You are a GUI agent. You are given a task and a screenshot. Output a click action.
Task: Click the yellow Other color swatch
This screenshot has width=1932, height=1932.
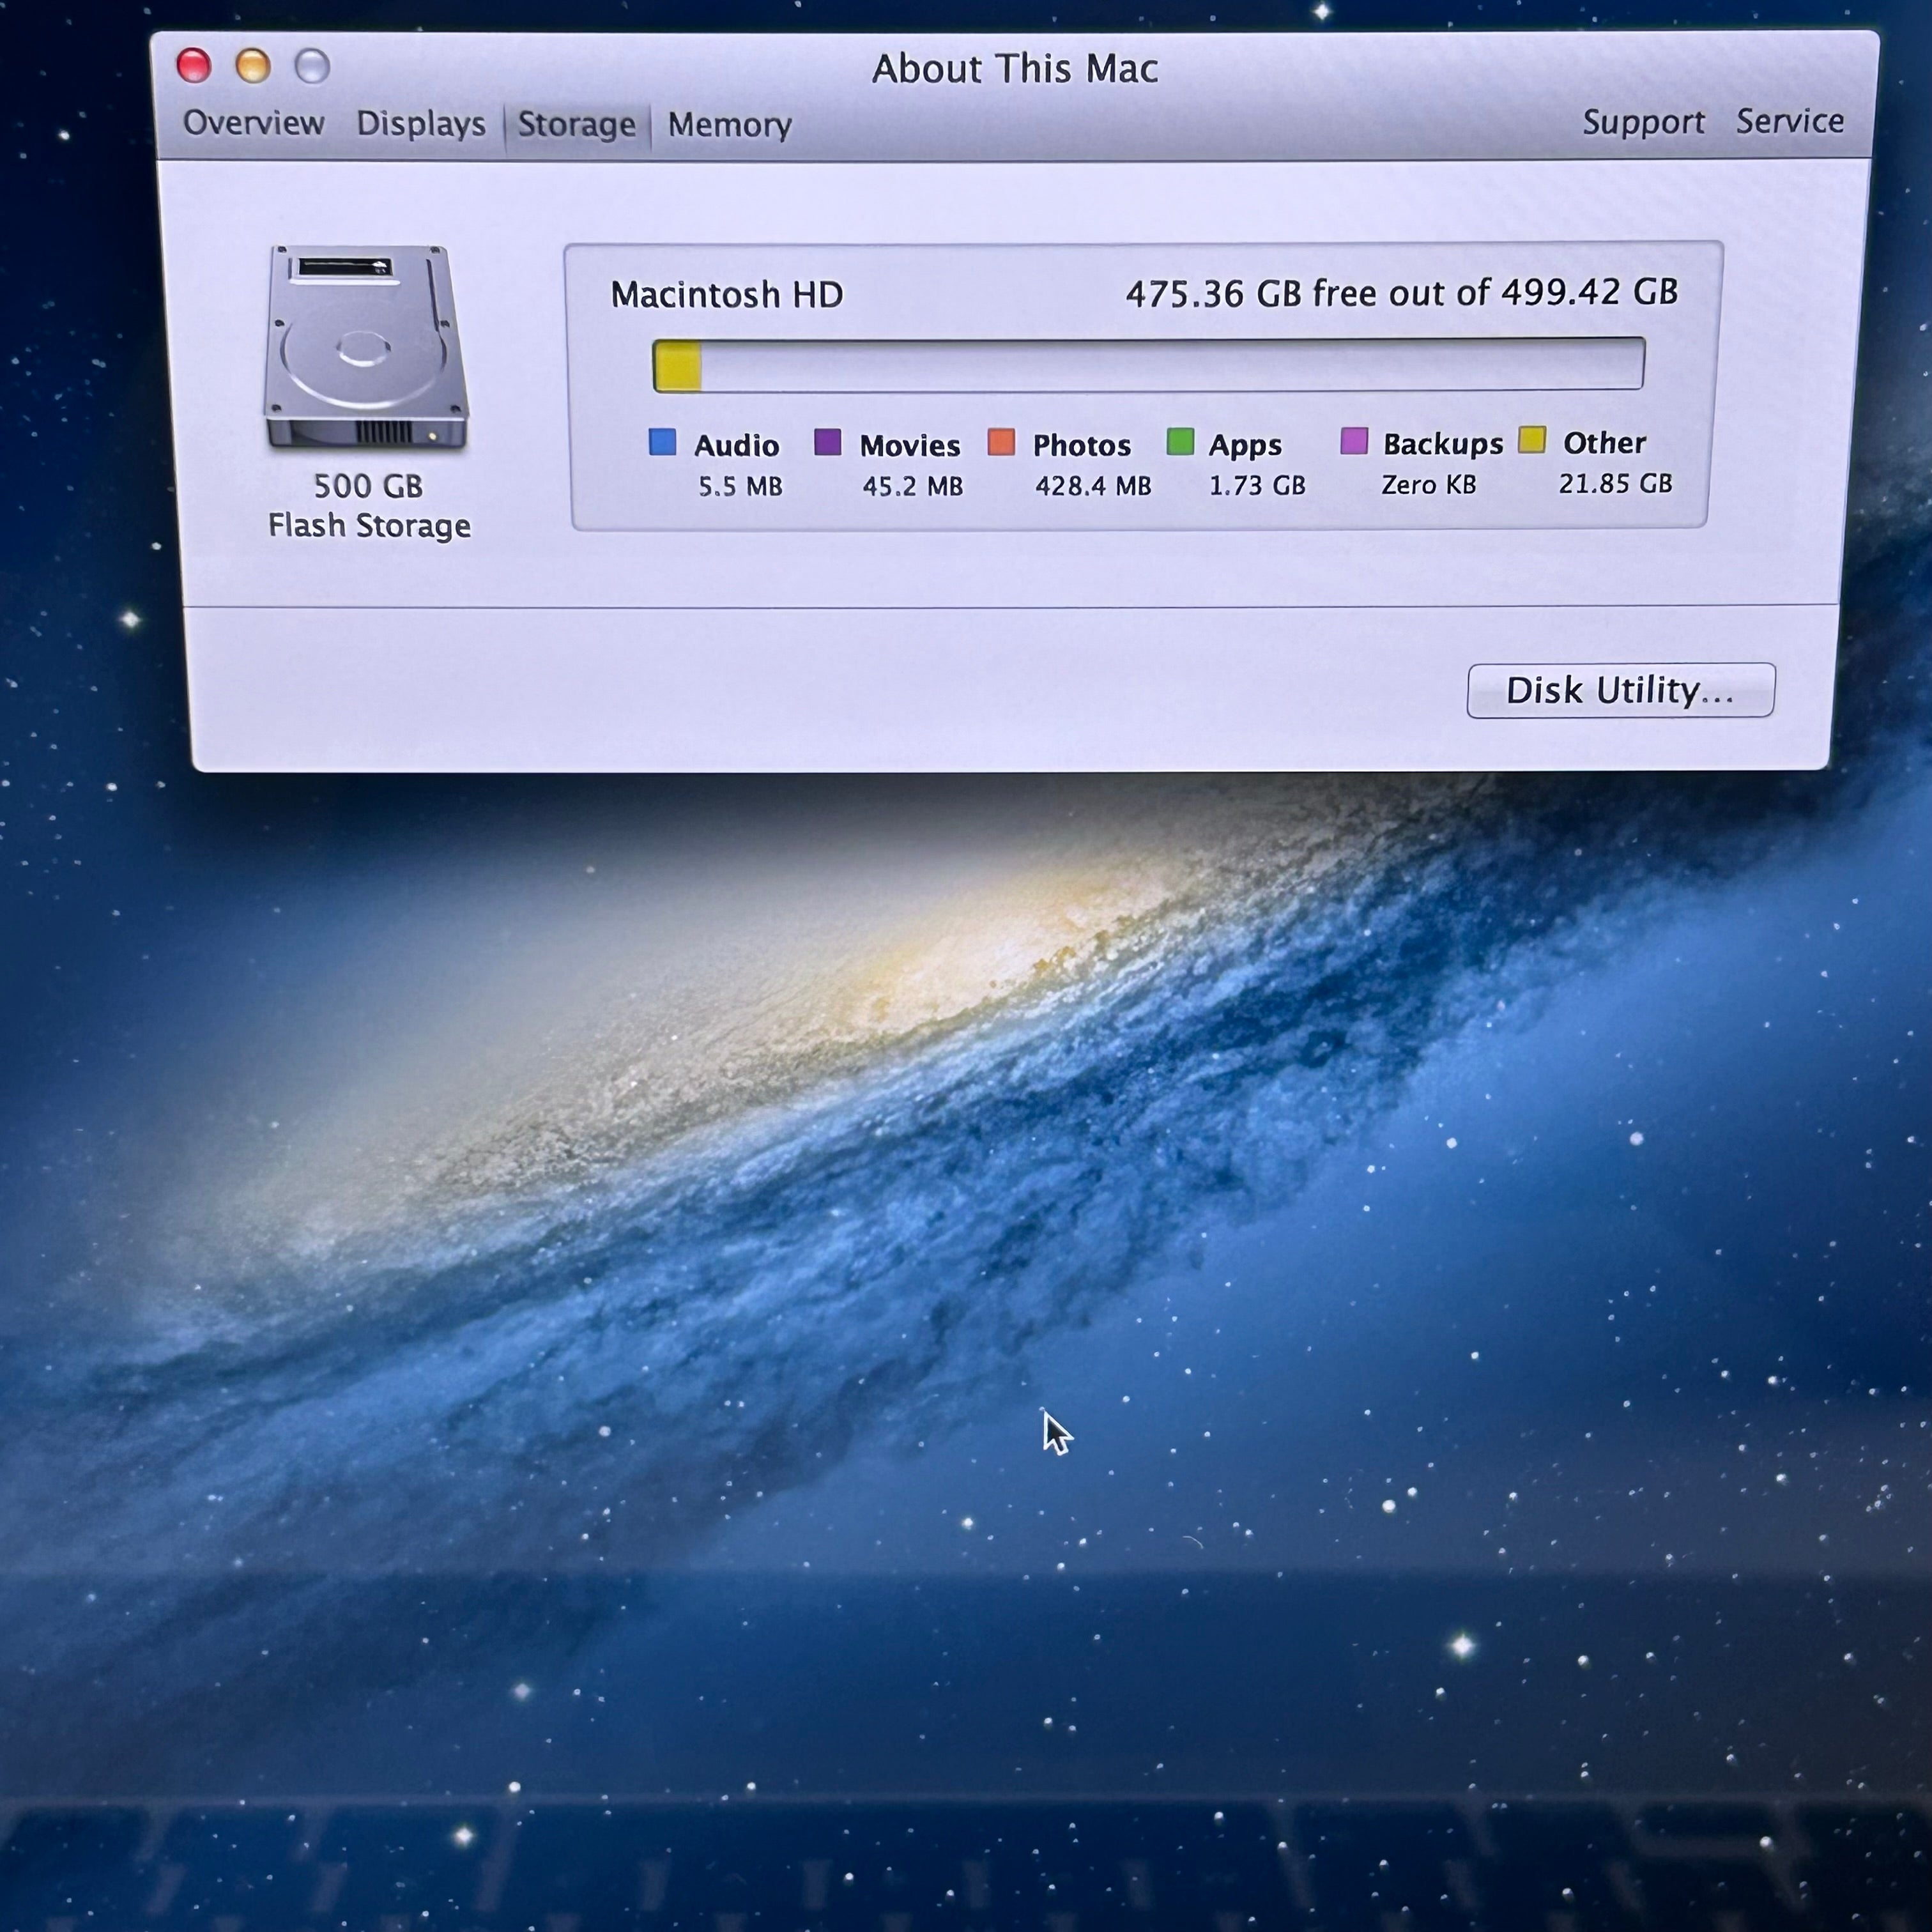point(1532,439)
